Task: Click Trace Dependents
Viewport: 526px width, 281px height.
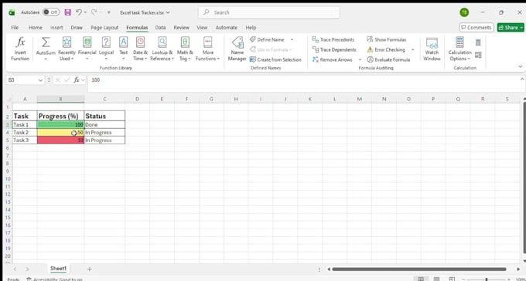Action: pyautogui.click(x=334, y=49)
